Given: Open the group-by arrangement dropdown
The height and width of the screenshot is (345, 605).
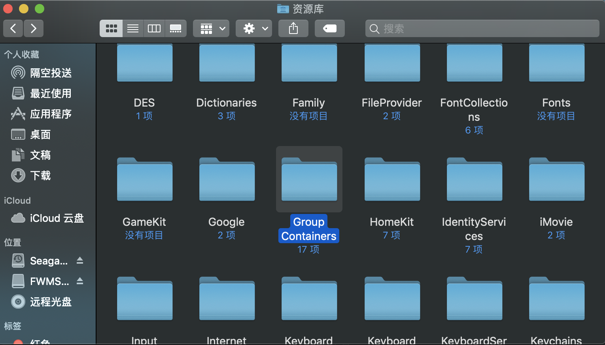Looking at the screenshot, I should 211,28.
